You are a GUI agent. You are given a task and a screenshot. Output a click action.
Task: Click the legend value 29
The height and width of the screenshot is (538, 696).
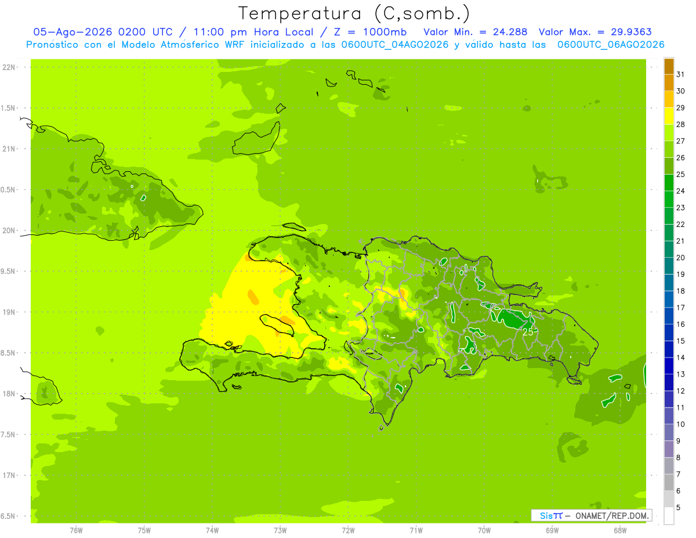681,108
